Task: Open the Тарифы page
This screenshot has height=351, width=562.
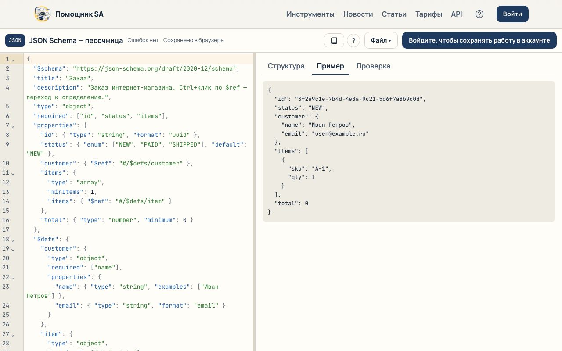Action: coord(429,14)
